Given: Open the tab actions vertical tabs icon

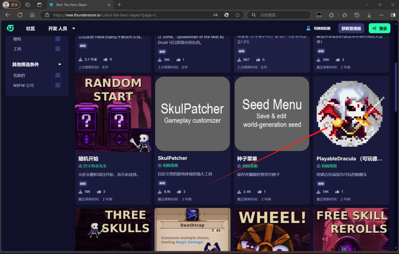Looking at the screenshot, I should pyautogui.click(x=39, y=5).
